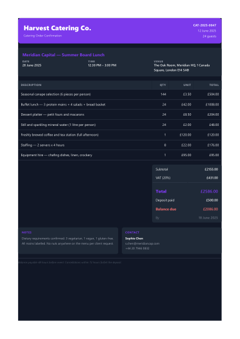Image resolution: width=240 pixels, height=339 pixels.
Task: Click the balance amount £2086.00
Action: 210,209
